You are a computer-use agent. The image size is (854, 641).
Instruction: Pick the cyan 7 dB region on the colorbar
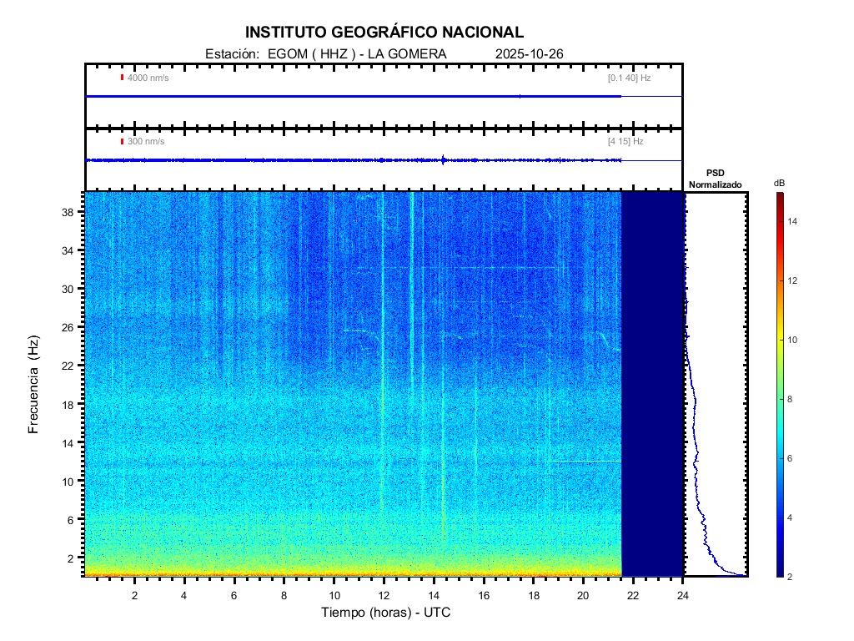[x=779, y=429]
